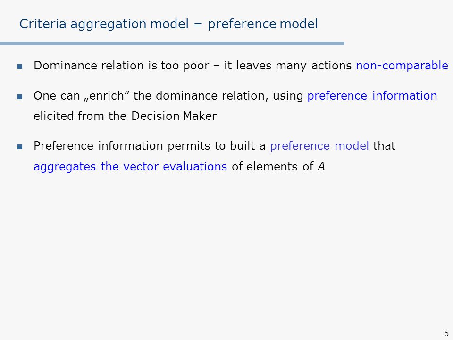Click the slide number 6

(446, 333)
